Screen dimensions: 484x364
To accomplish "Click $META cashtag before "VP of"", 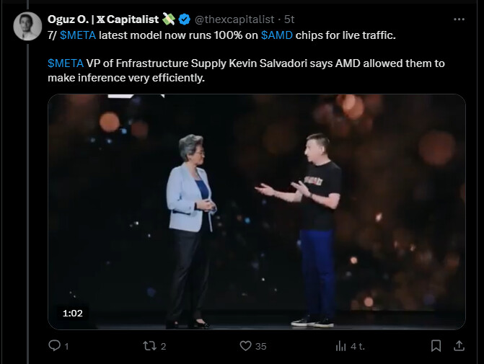I will (x=66, y=63).
